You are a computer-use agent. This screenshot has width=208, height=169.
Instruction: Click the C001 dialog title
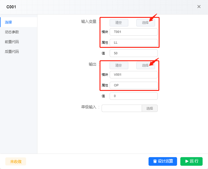pyautogui.click(x=11, y=7)
